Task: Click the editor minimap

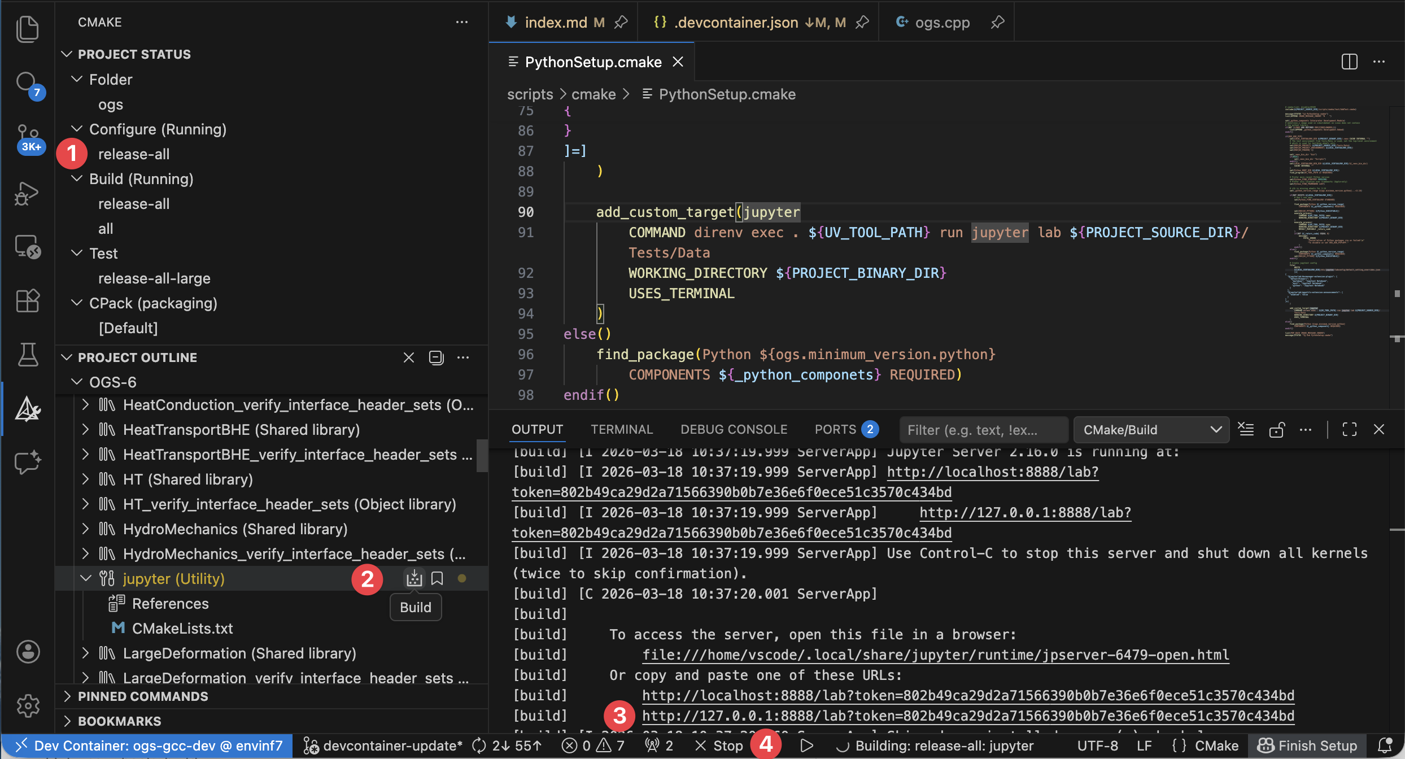Action: [1336, 221]
